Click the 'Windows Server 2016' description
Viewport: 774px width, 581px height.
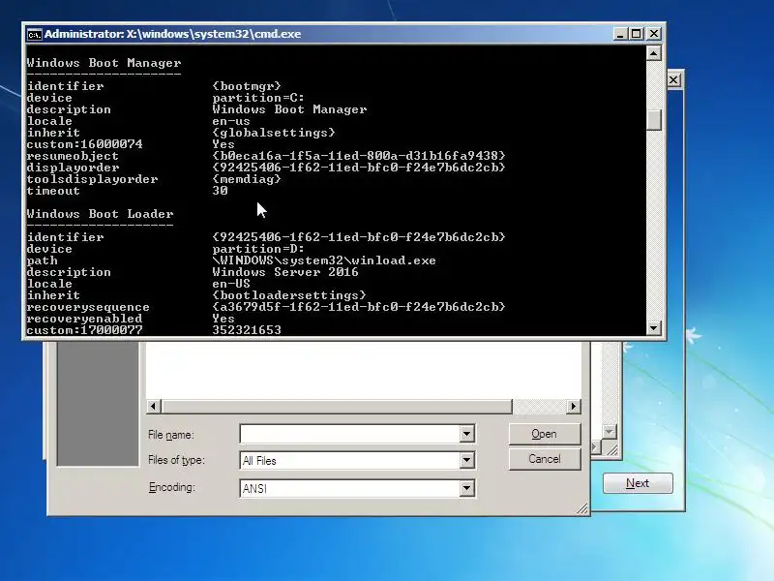click(285, 272)
